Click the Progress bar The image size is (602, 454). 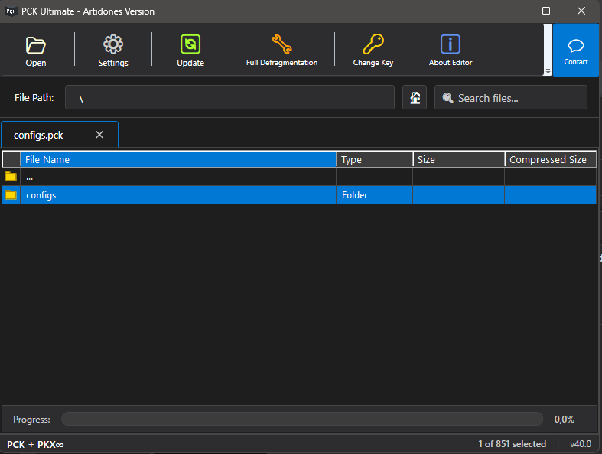[x=302, y=420]
